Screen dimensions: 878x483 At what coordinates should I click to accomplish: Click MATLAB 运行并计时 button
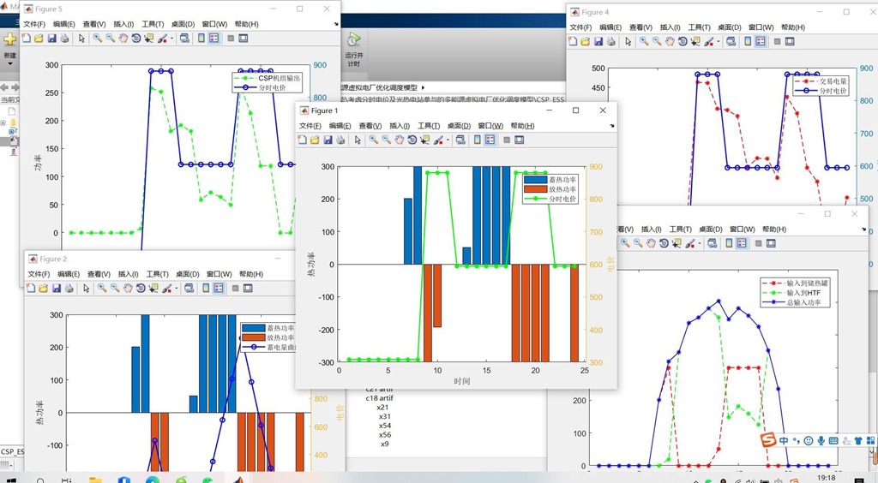354,49
